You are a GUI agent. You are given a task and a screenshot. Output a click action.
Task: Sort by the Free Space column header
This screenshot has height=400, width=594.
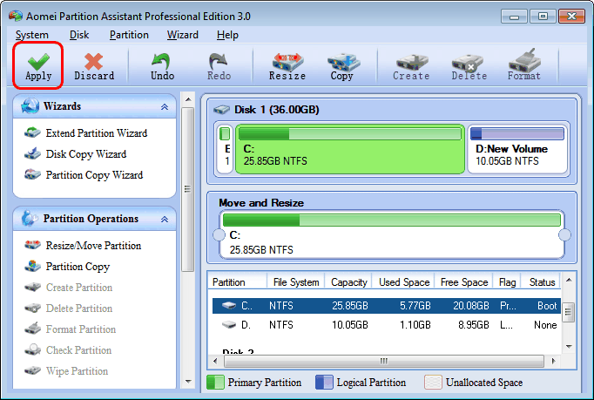tap(464, 282)
